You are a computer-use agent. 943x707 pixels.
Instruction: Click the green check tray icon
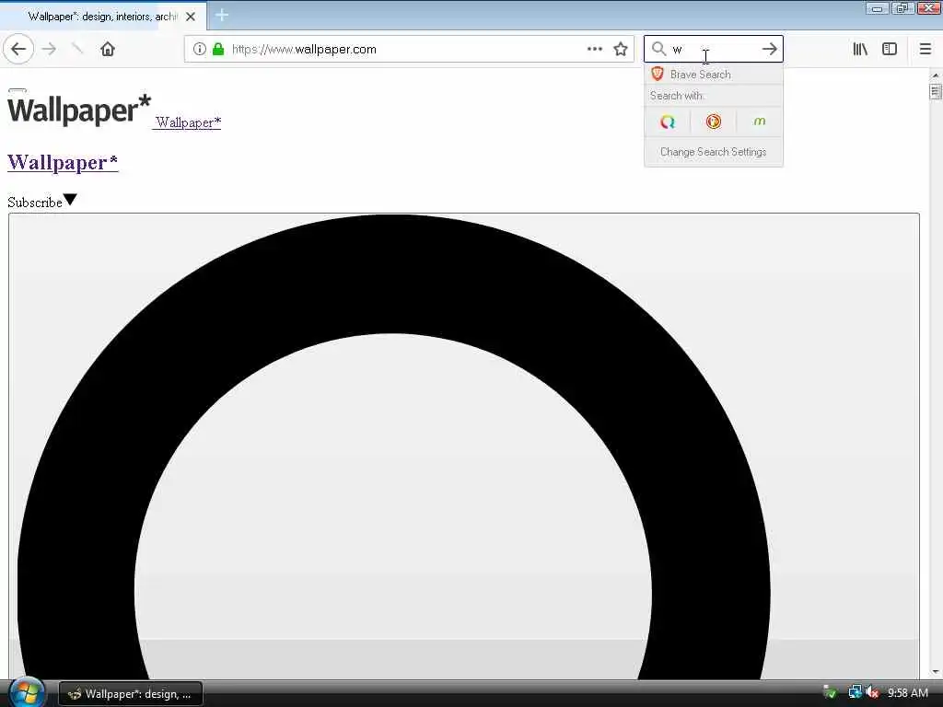[x=830, y=692]
